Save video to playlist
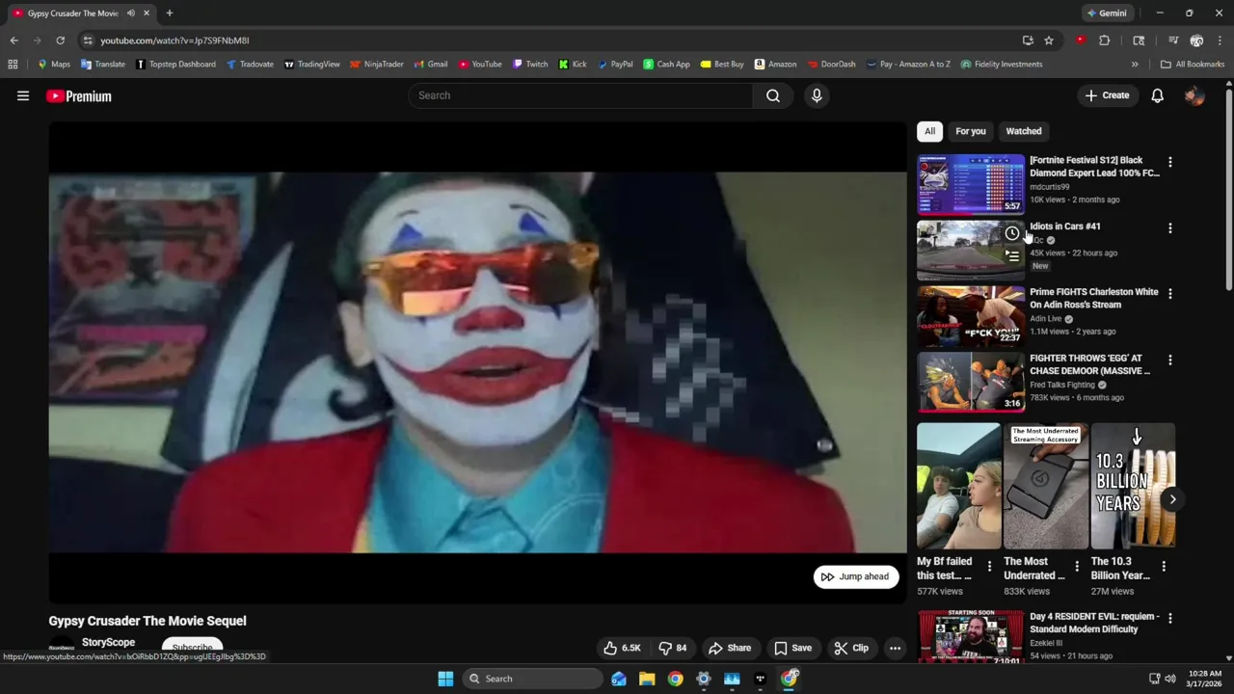The height and width of the screenshot is (694, 1234). [792, 648]
